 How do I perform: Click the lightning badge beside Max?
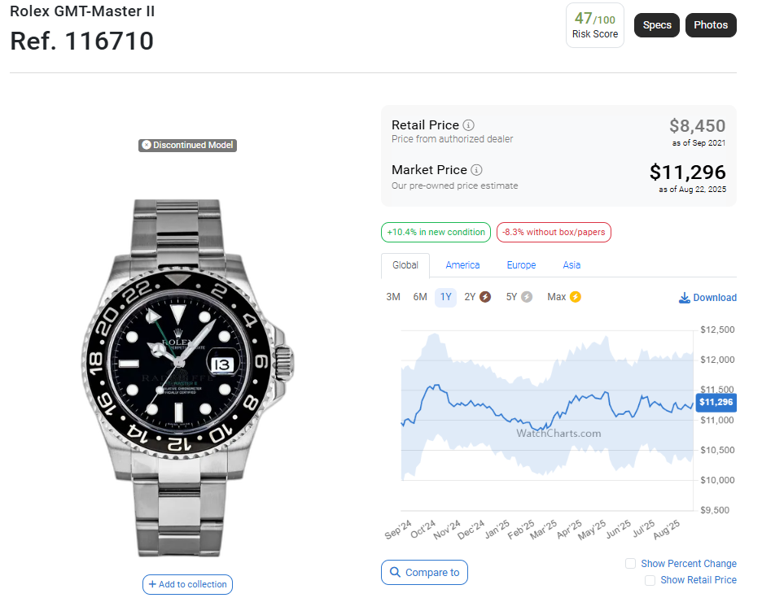[x=576, y=297]
